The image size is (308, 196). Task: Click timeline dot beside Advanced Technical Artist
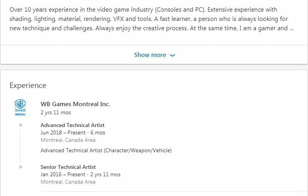20,125
